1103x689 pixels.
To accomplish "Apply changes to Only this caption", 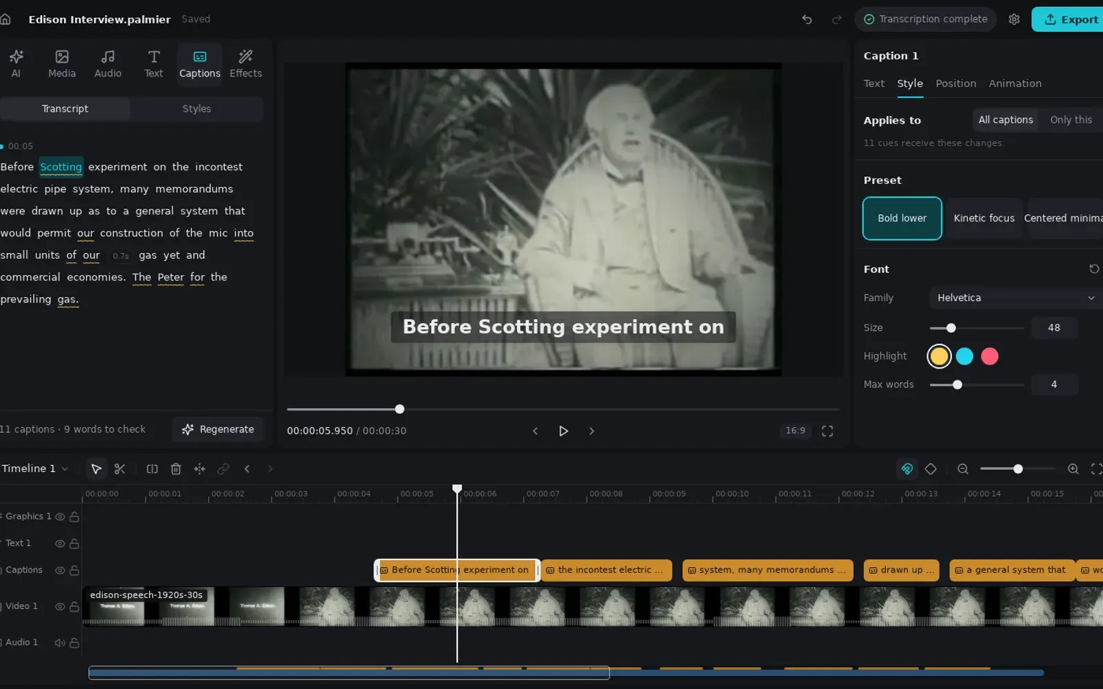I will coord(1071,120).
